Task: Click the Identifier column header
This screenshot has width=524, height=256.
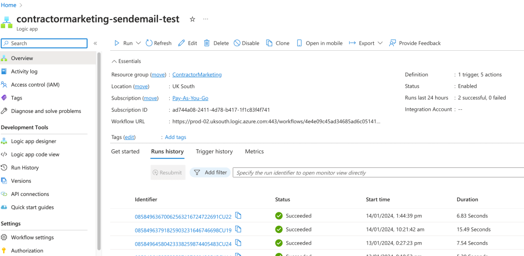Action: pyautogui.click(x=146, y=200)
